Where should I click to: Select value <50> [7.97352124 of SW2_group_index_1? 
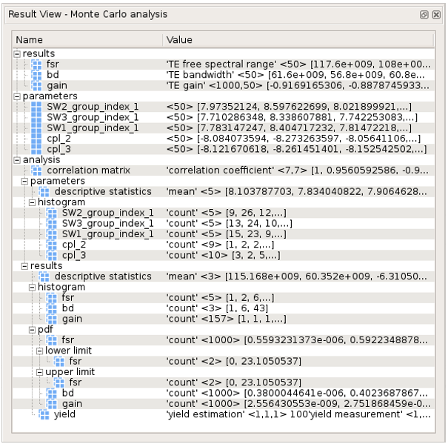click(289, 107)
